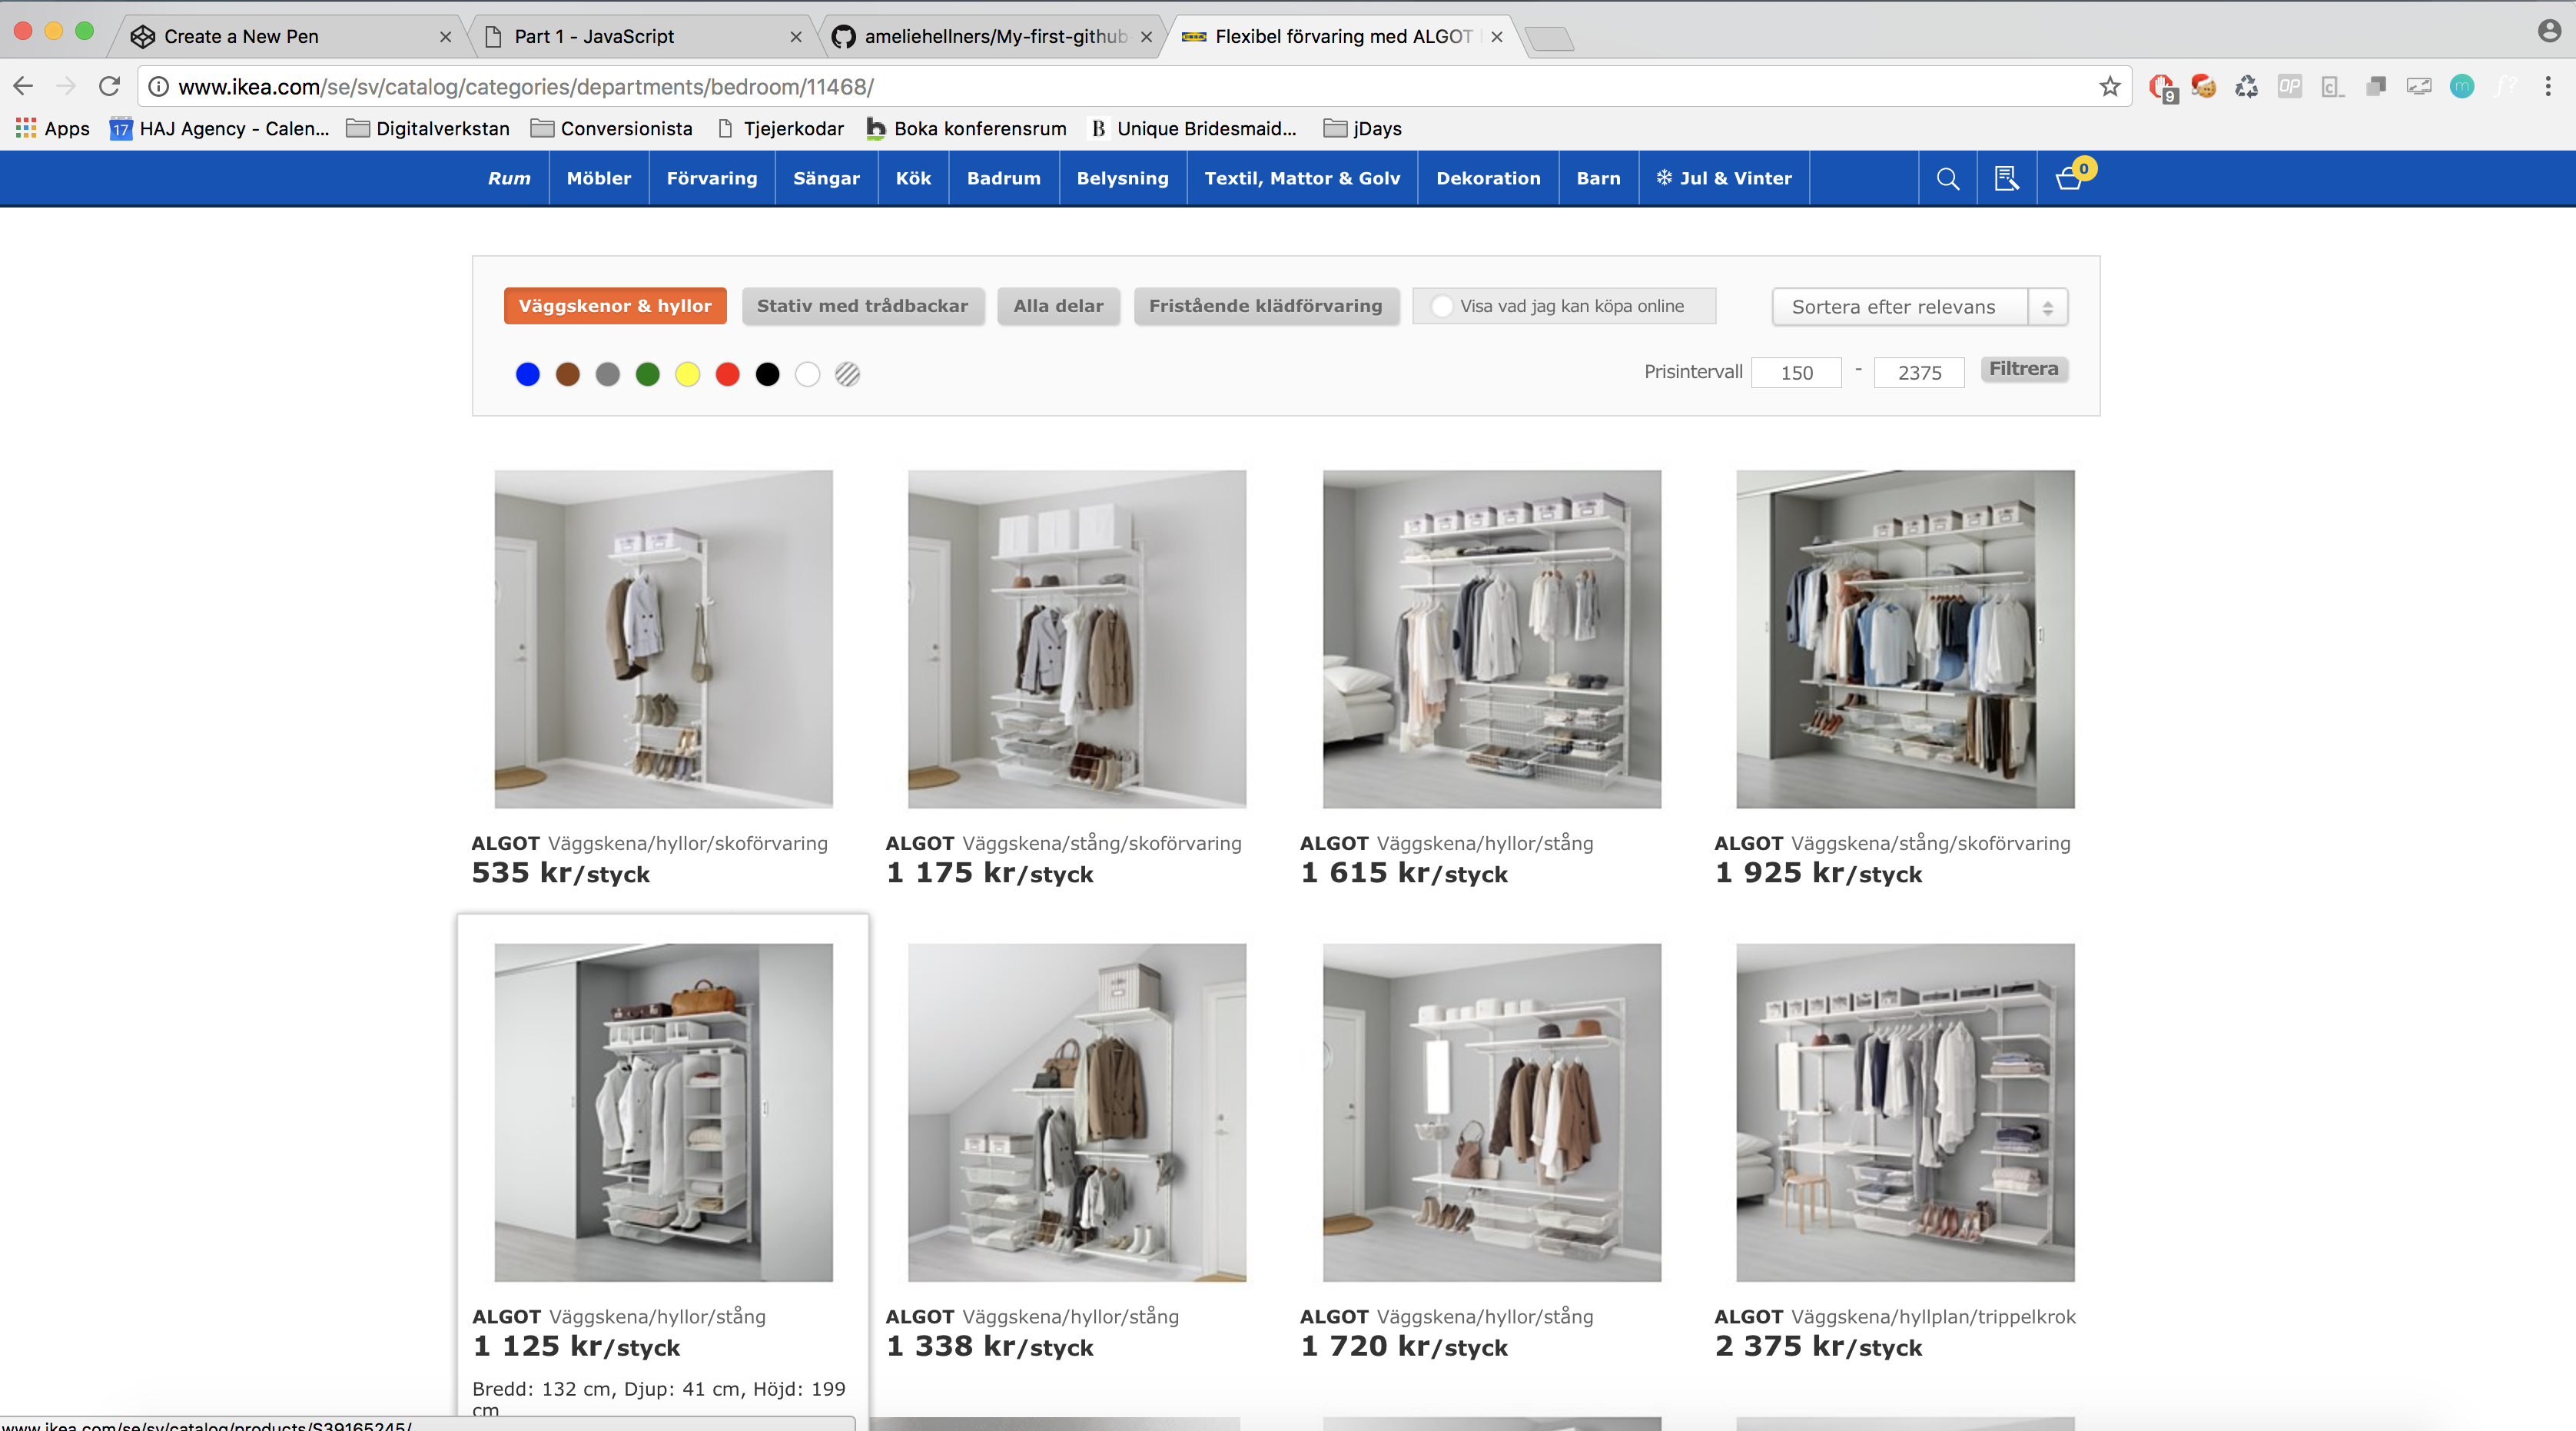2576x1431 pixels.
Task: Edit the minimum price field 150
Action: tap(1796, 372)
